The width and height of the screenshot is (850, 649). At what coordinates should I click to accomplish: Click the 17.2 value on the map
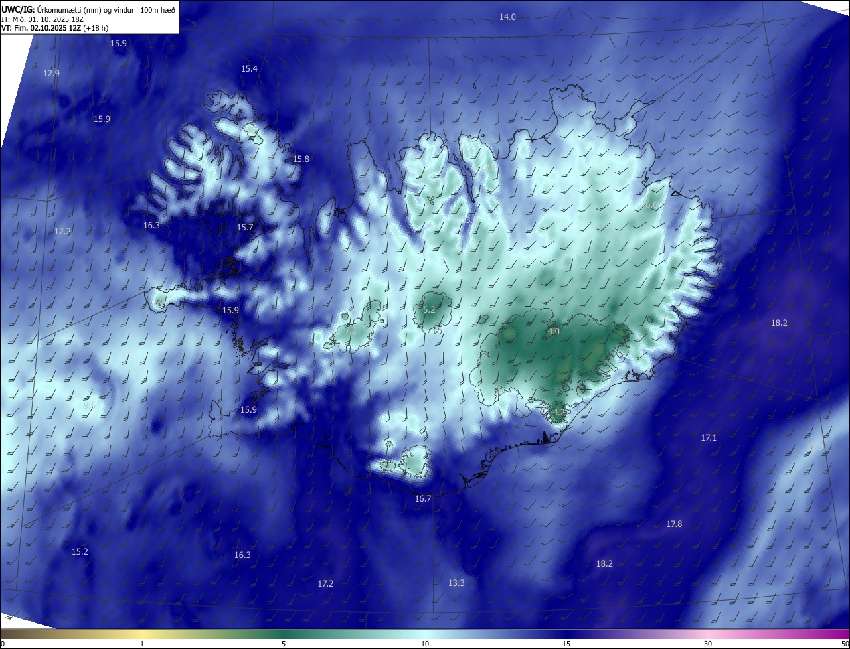click(325, 583)
